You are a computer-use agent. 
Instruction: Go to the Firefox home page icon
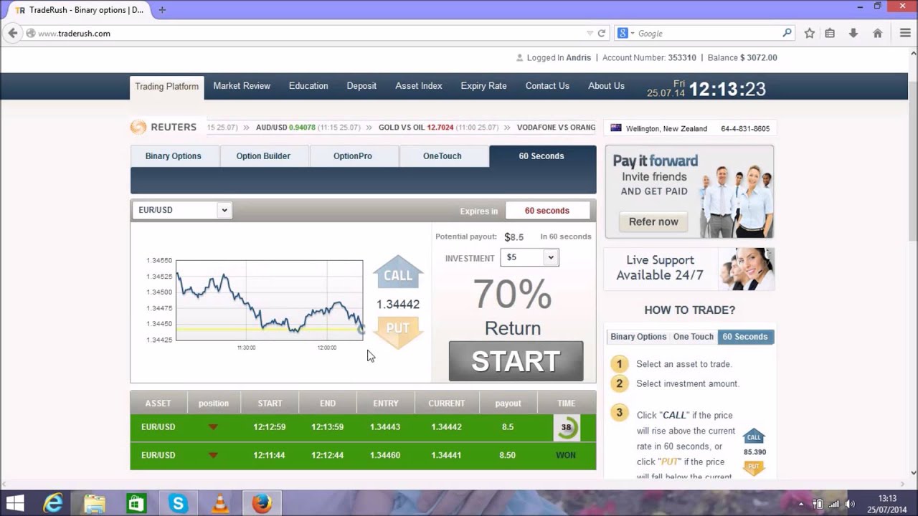877,33
